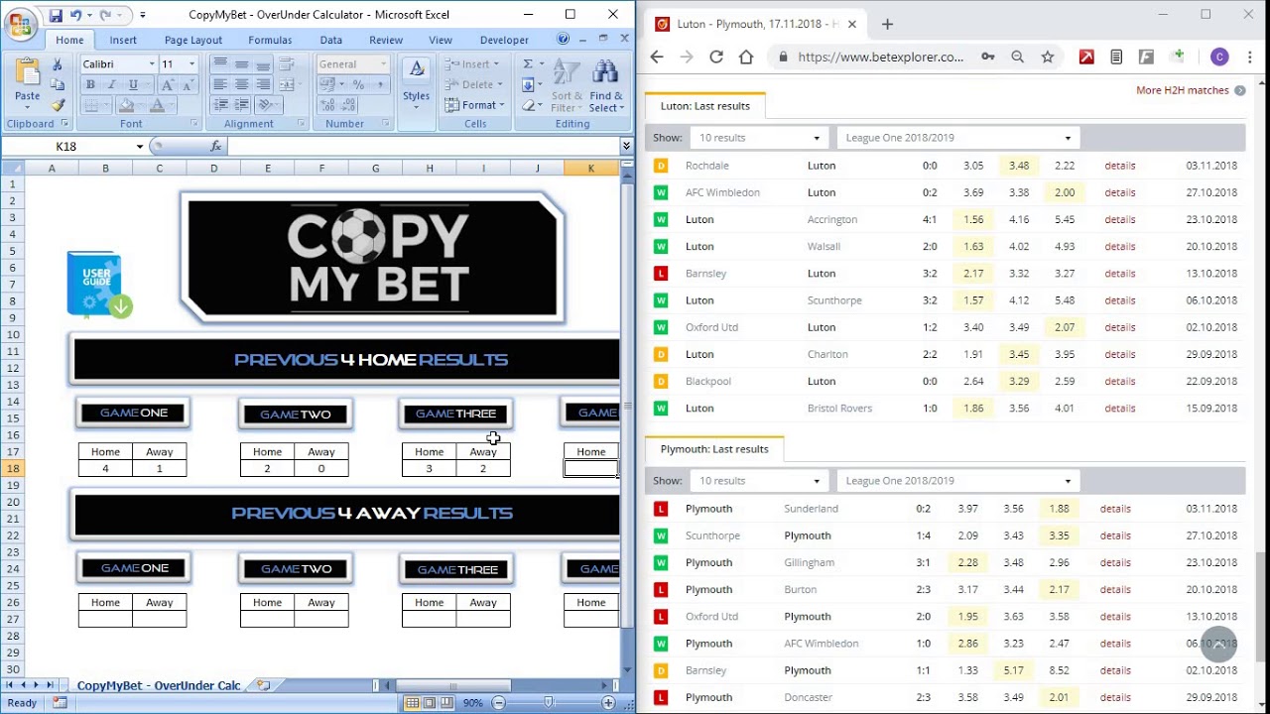Click the Center align text icon

point(241,84)
